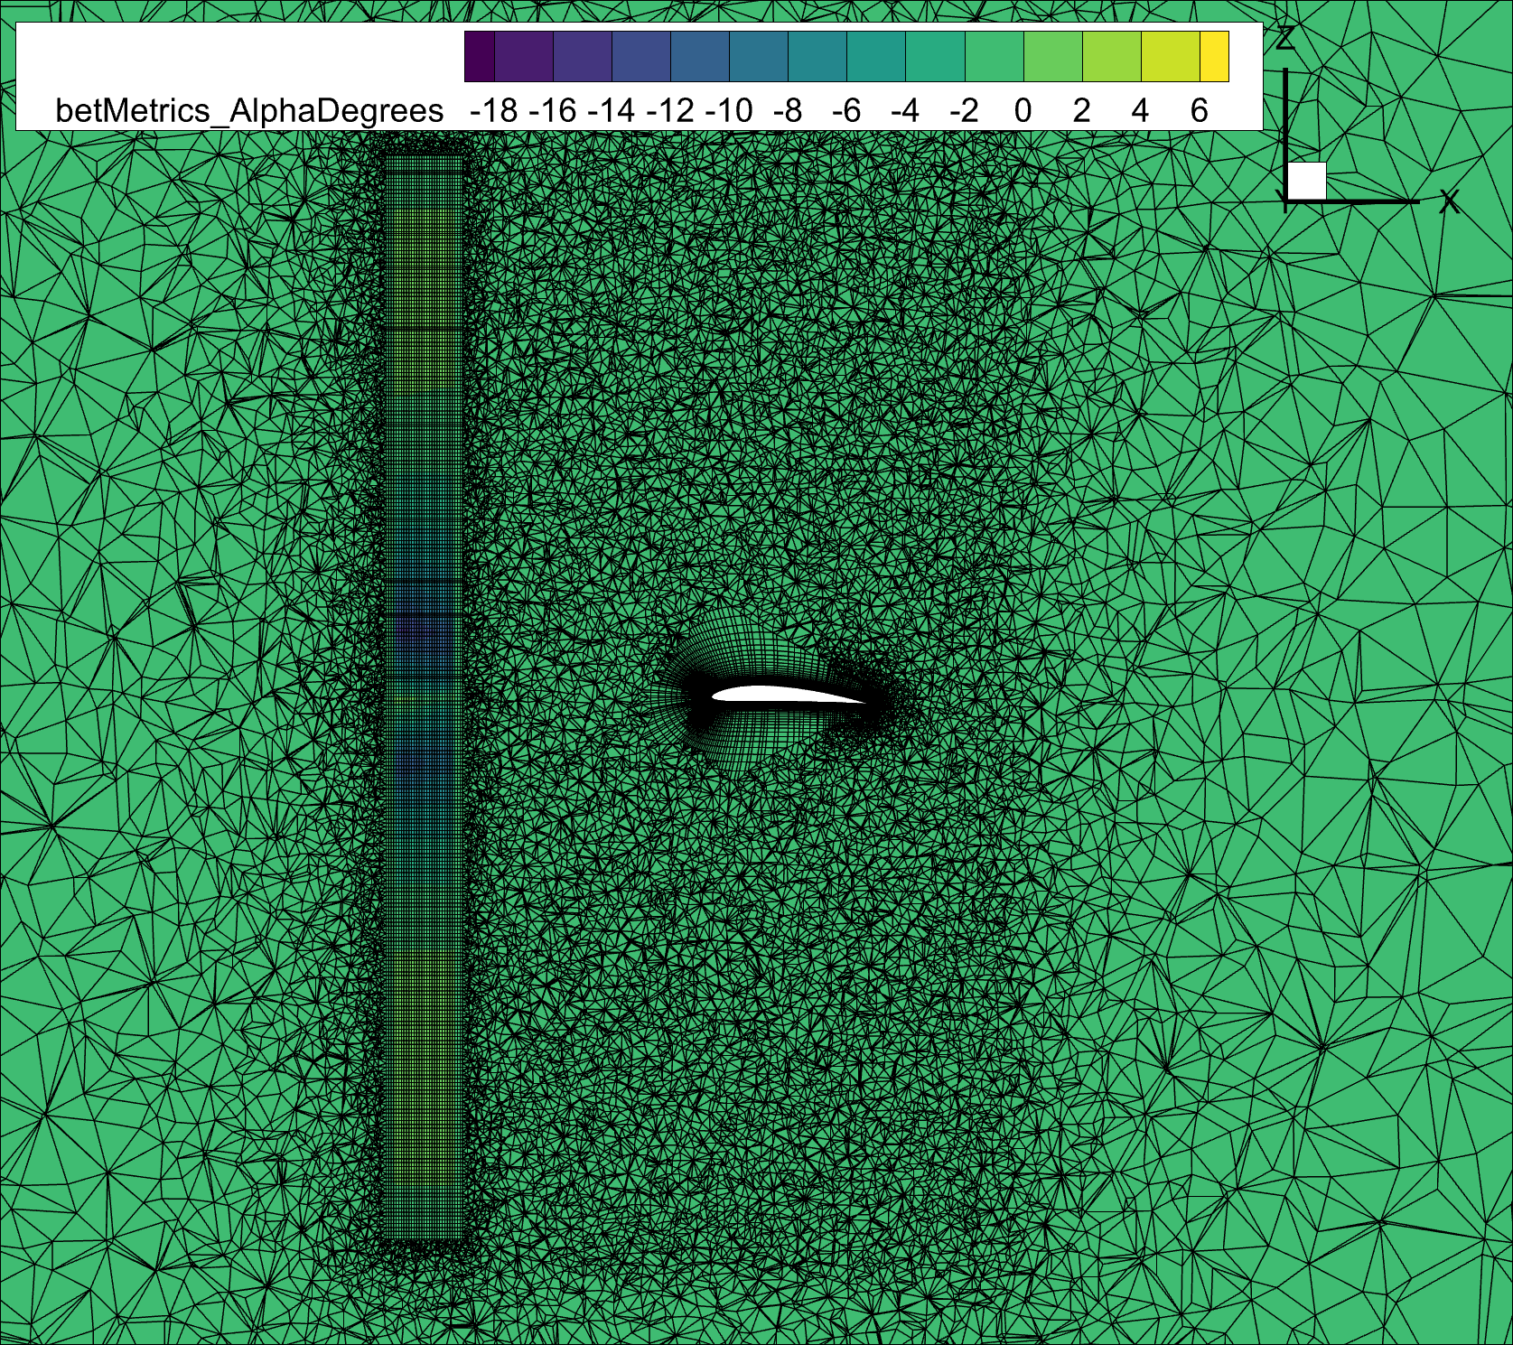Screen dimensions: 1513x1345
Task: Click the X axis label of the triad
Action: (1450, 201)
